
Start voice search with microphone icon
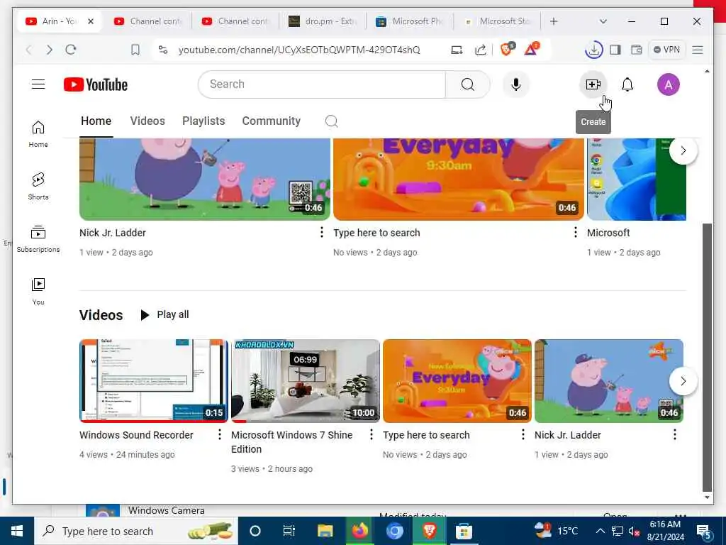click(x=516, y=84)
